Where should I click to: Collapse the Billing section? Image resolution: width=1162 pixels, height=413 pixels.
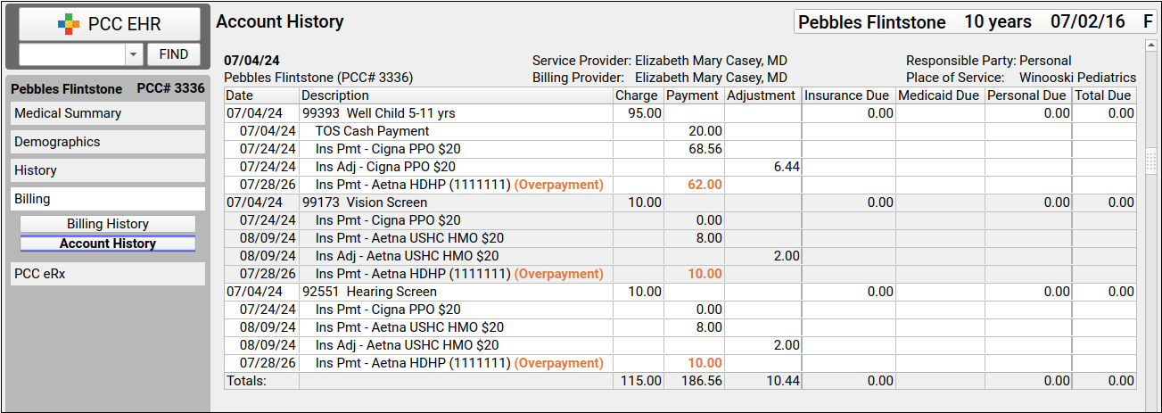point(108,199)
